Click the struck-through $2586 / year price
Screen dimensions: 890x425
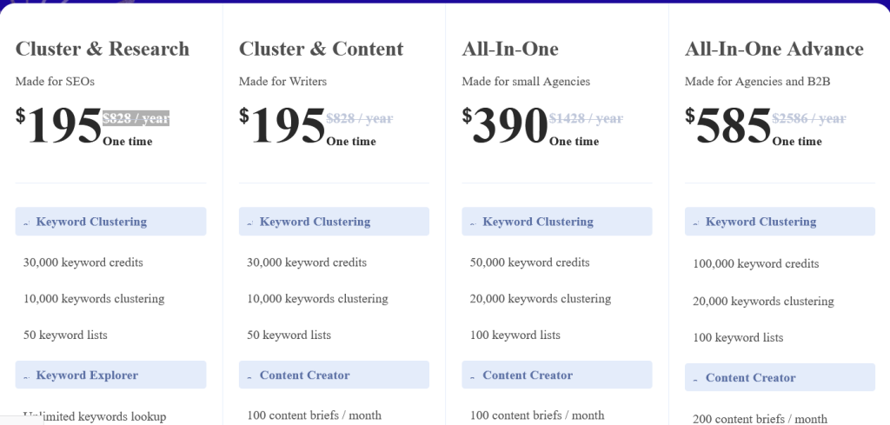click(x=809, y=118)
